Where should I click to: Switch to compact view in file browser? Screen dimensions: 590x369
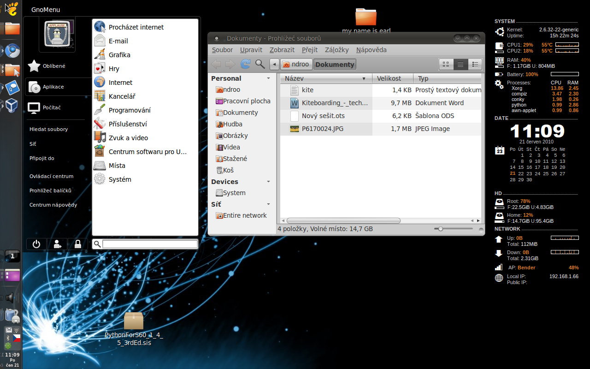475,65
